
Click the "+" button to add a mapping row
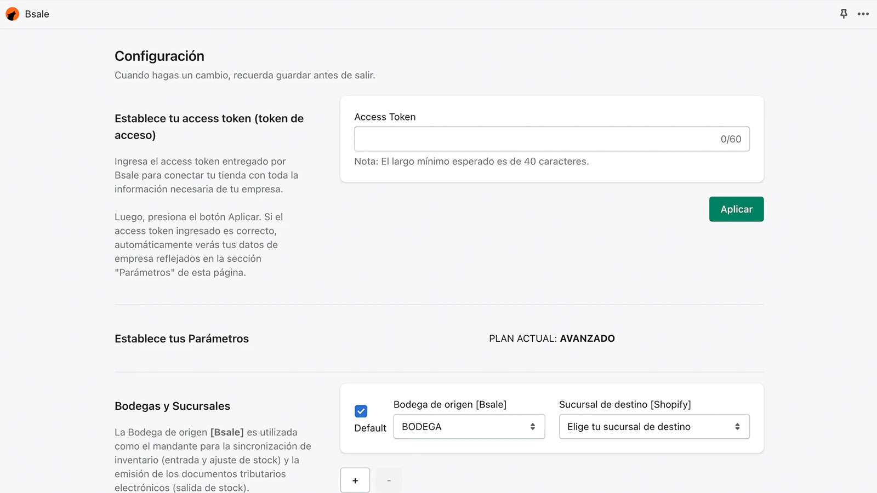pos(355,480)
